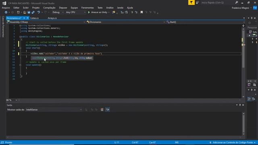Open the Janela menu
258x145 pixels.
pos(120,8)
